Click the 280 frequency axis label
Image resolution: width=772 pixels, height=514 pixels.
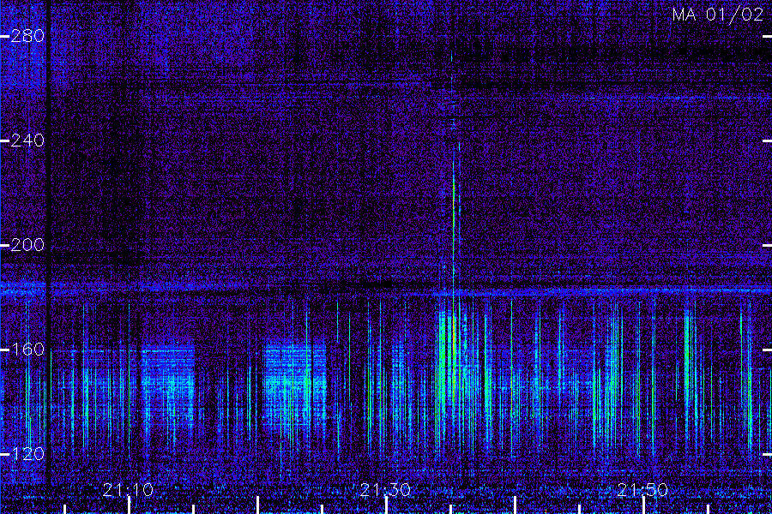(x=27, y=36)
